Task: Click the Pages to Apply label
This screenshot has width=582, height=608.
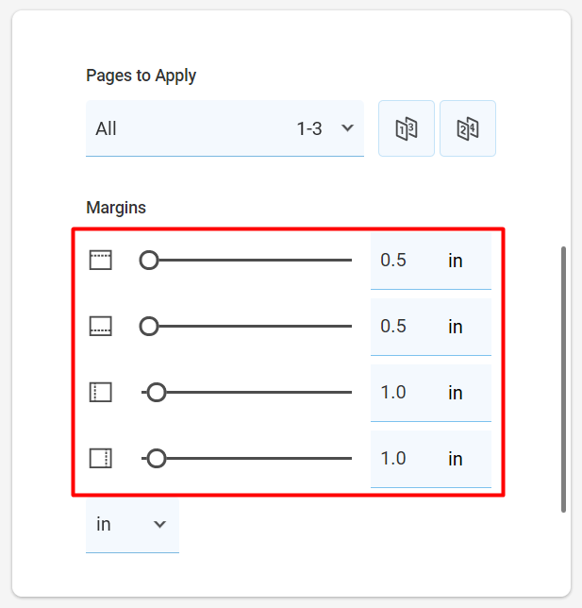Action: pyautogui.click(x=141, y=76)
